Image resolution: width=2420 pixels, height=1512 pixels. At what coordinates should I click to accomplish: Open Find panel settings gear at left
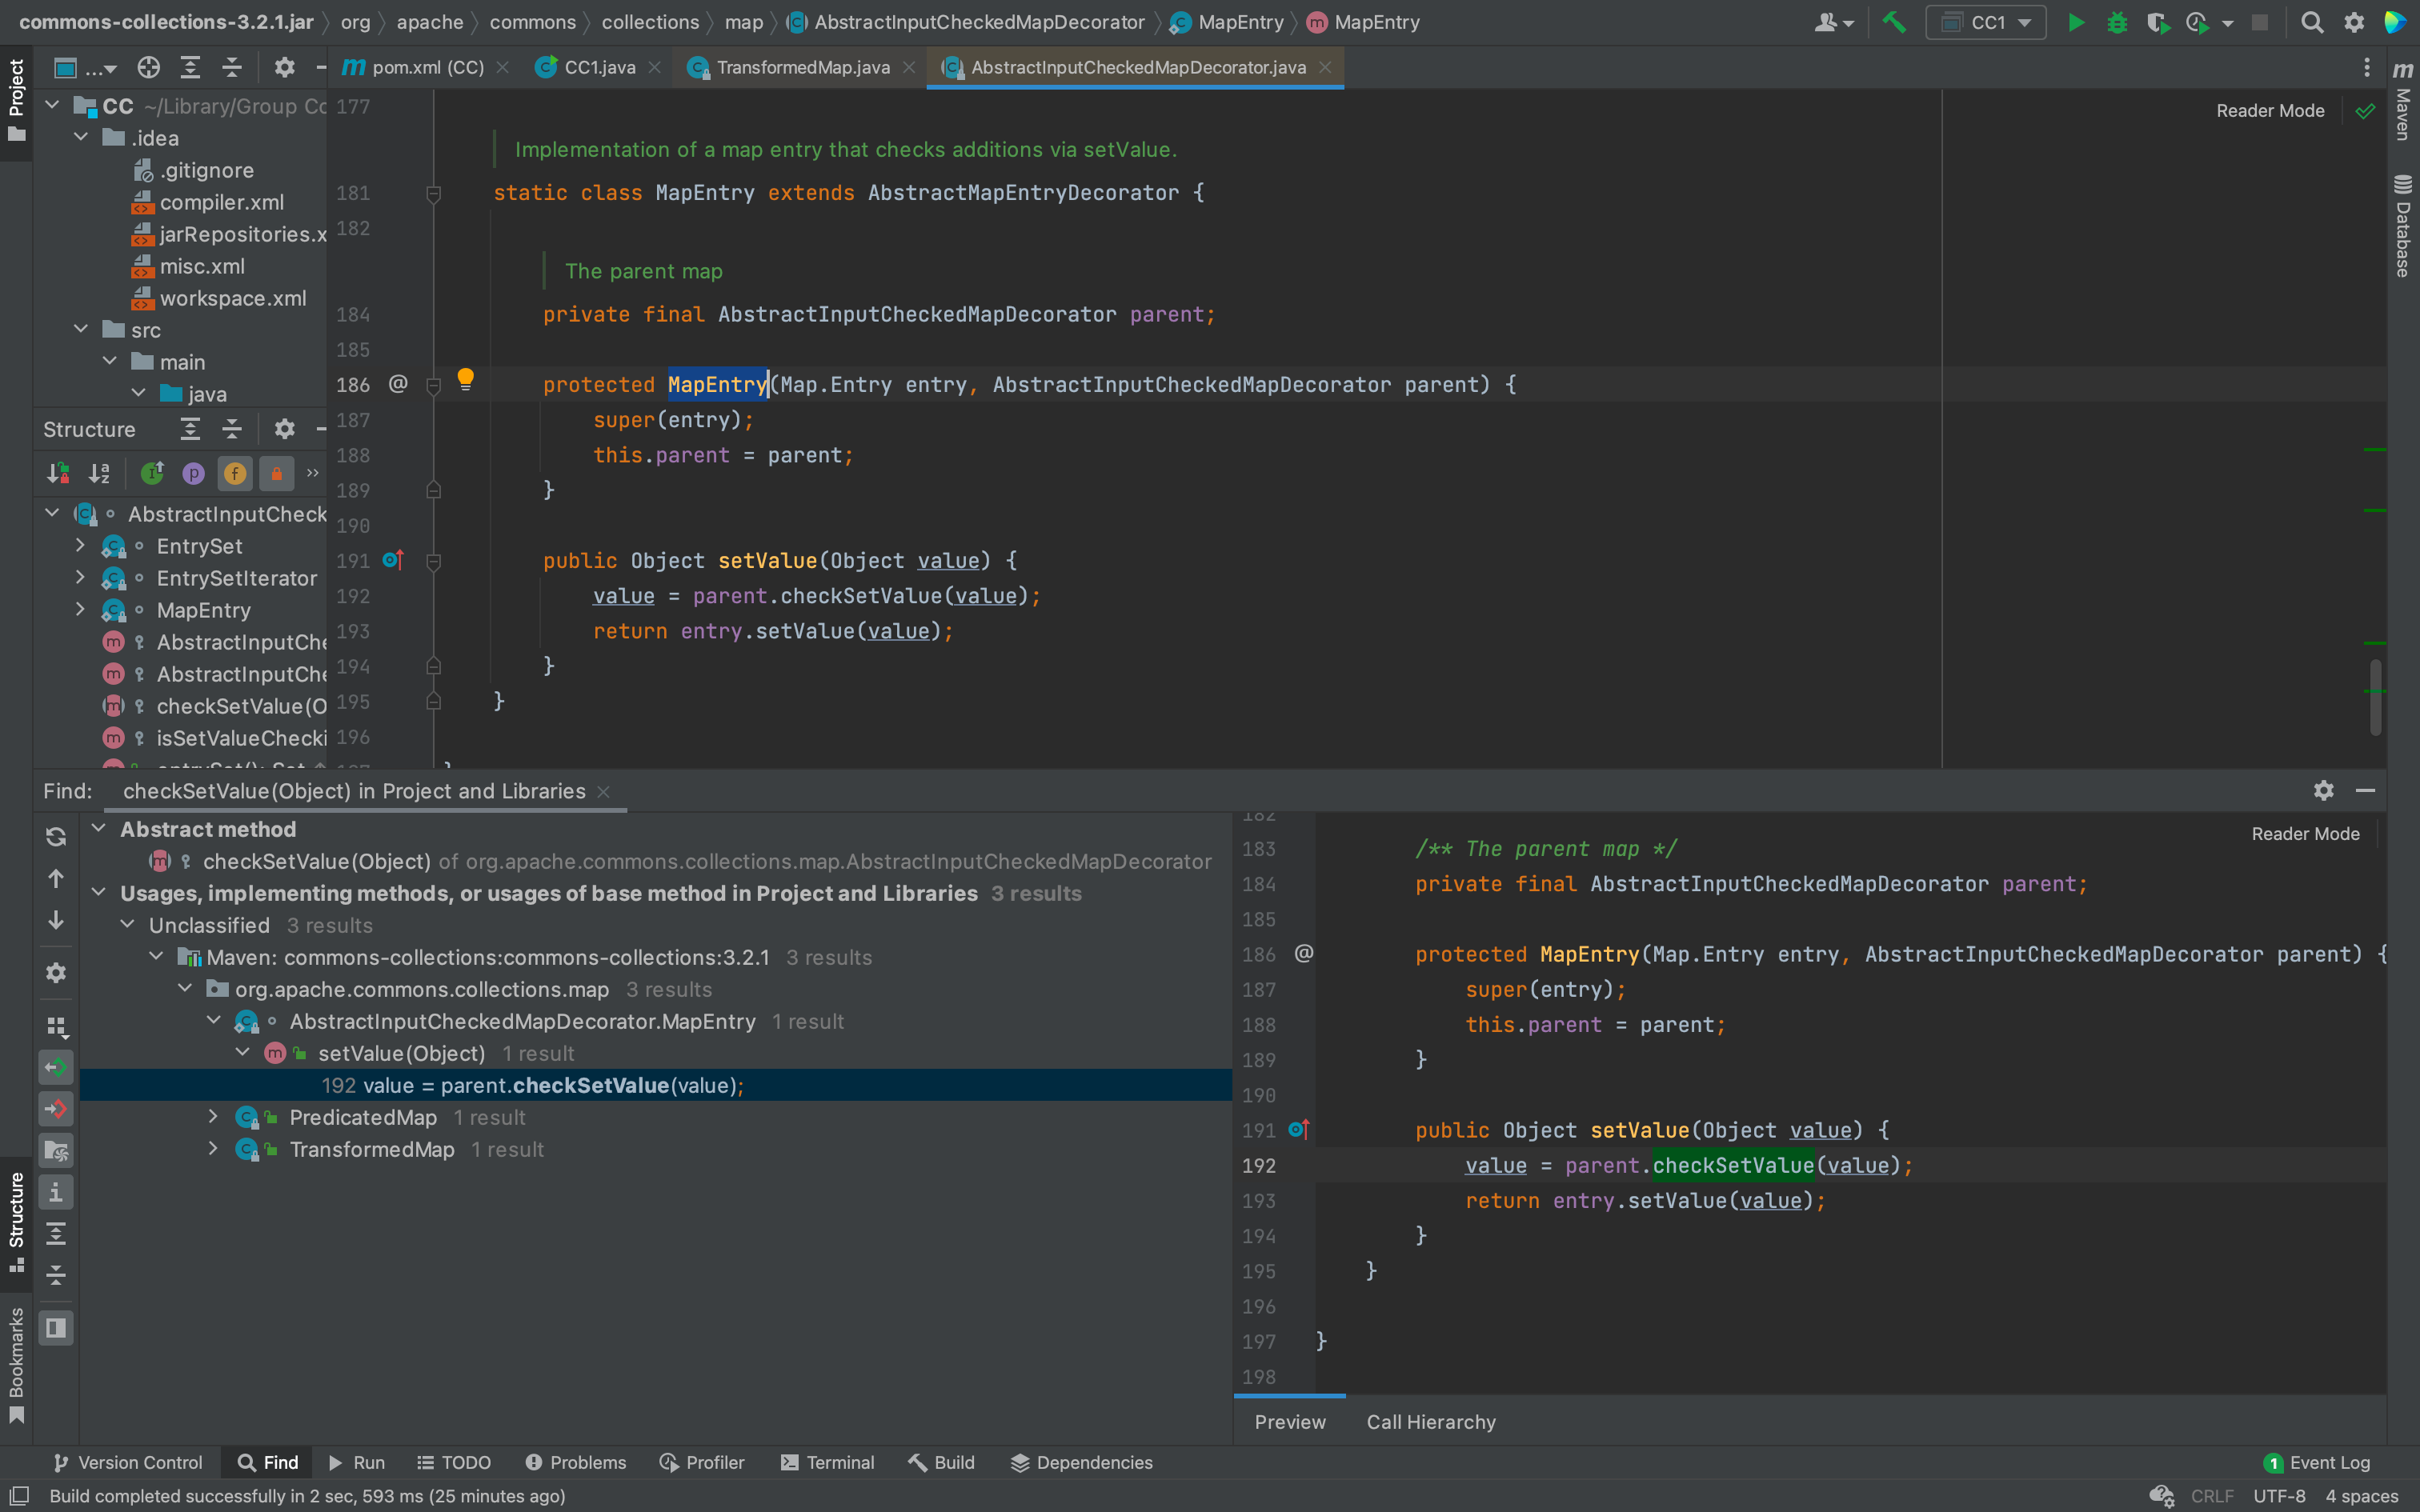point(56,972)
